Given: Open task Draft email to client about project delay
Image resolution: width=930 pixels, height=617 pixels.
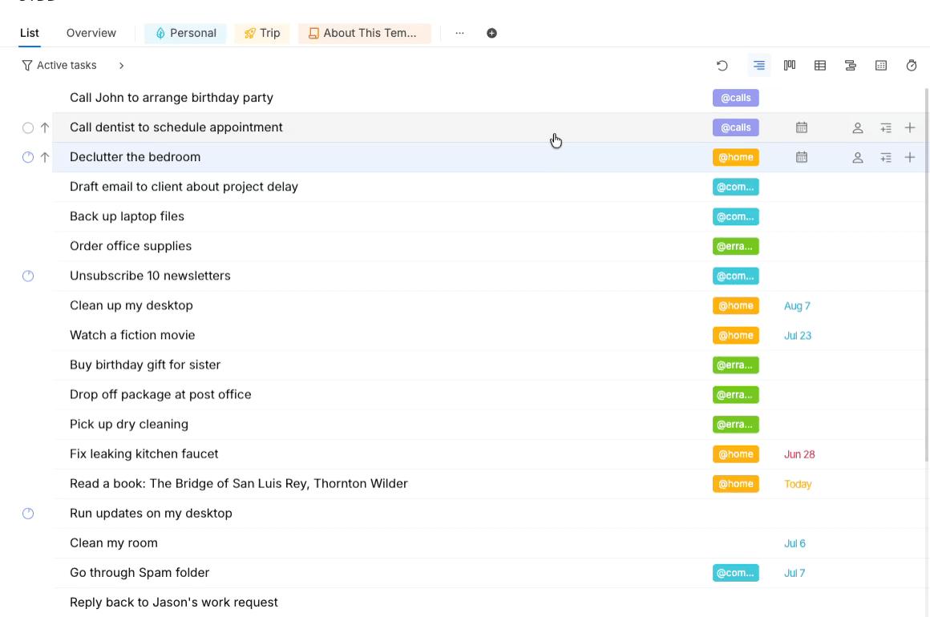Looking at the screenshot, I should pyautogui.click(x=184, y=187).
